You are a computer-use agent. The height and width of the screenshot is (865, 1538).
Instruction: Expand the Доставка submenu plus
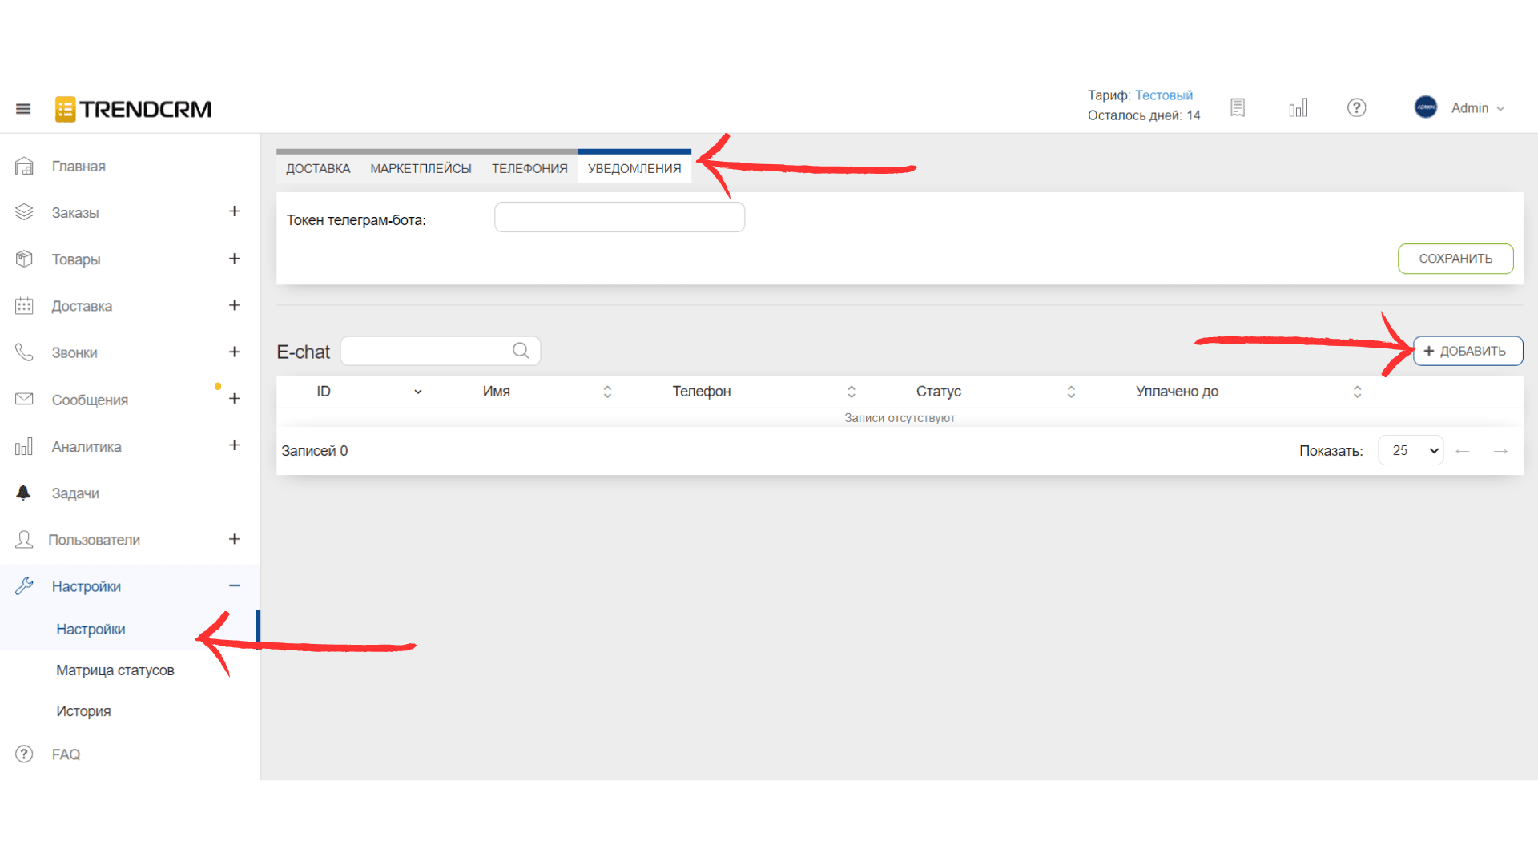coord(234,305)
